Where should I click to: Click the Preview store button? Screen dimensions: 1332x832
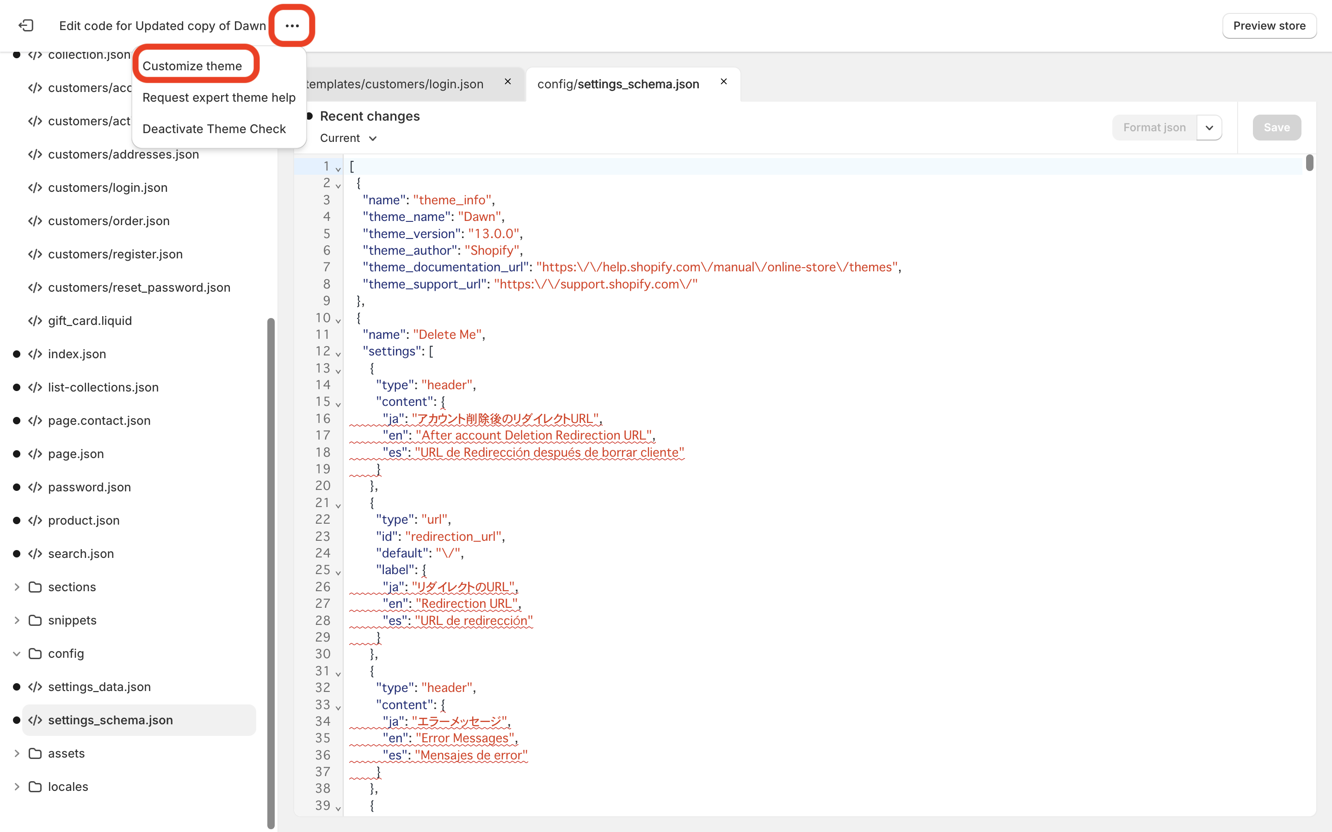point(1269,25)
